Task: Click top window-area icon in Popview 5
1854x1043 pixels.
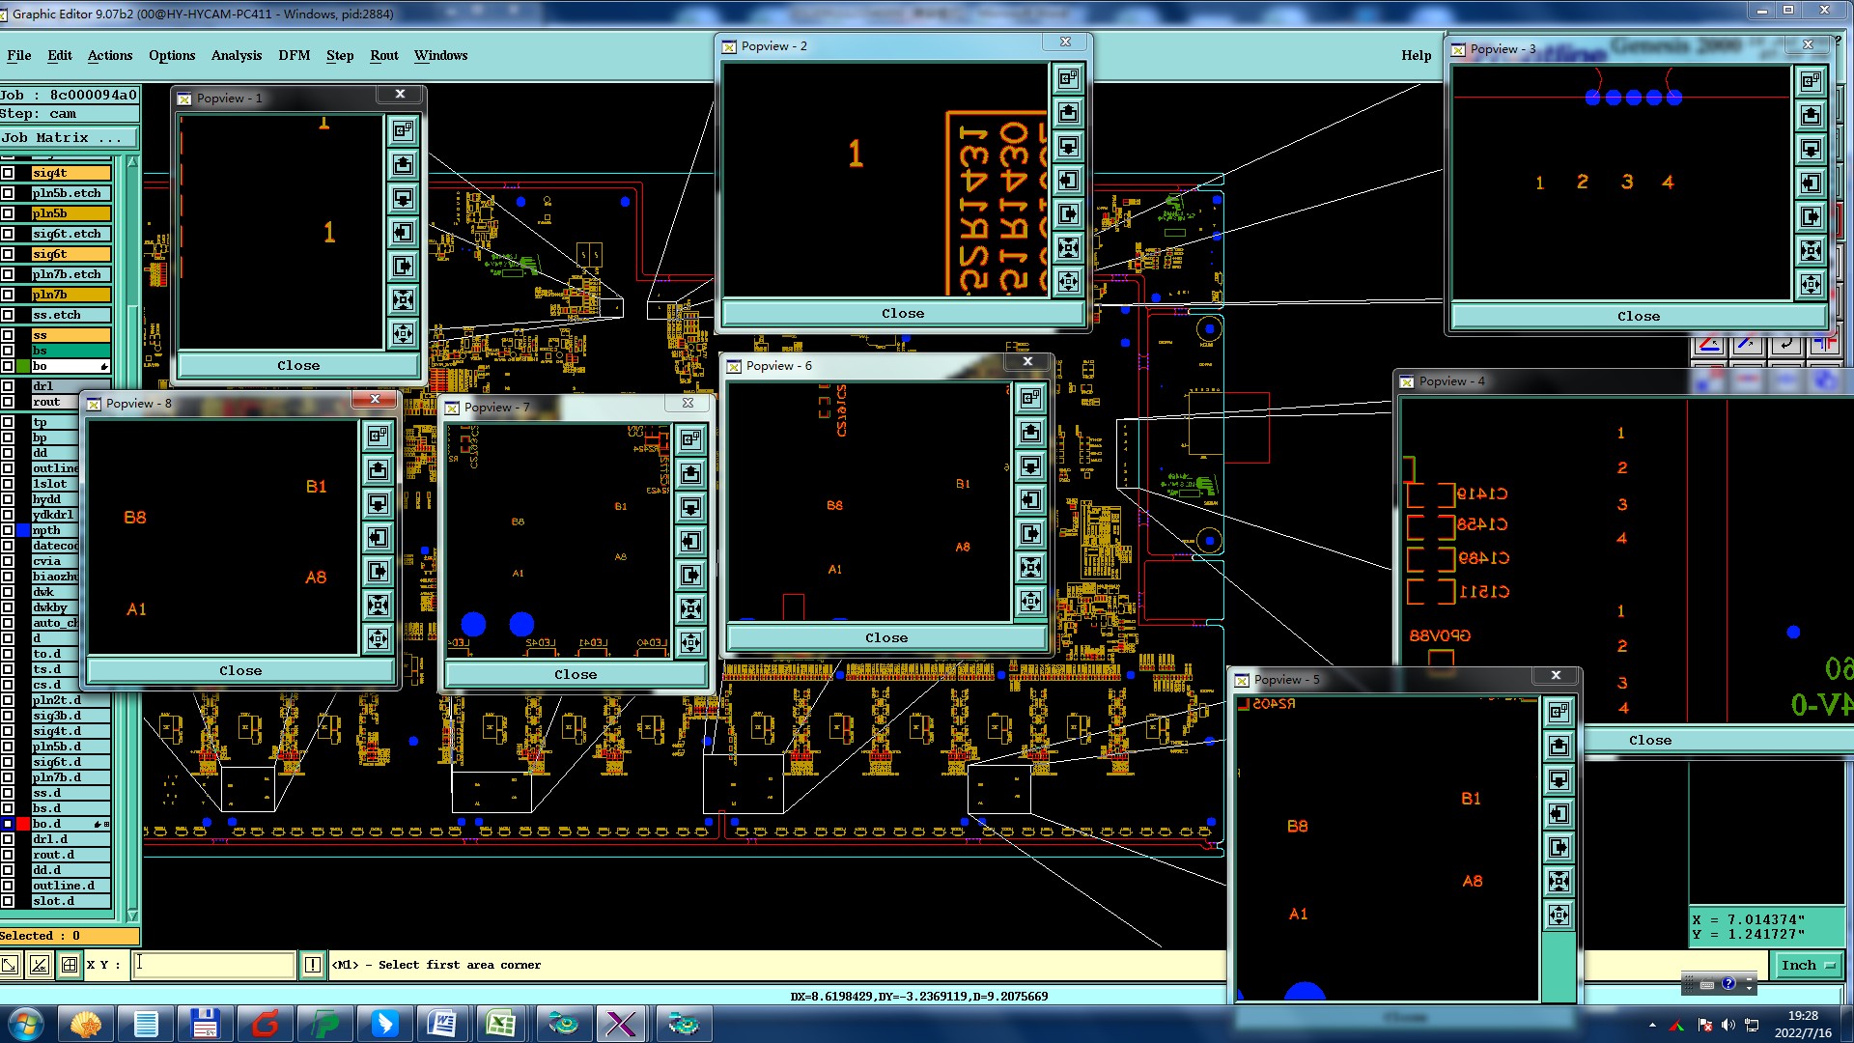Action: [x=1559, y=713]
